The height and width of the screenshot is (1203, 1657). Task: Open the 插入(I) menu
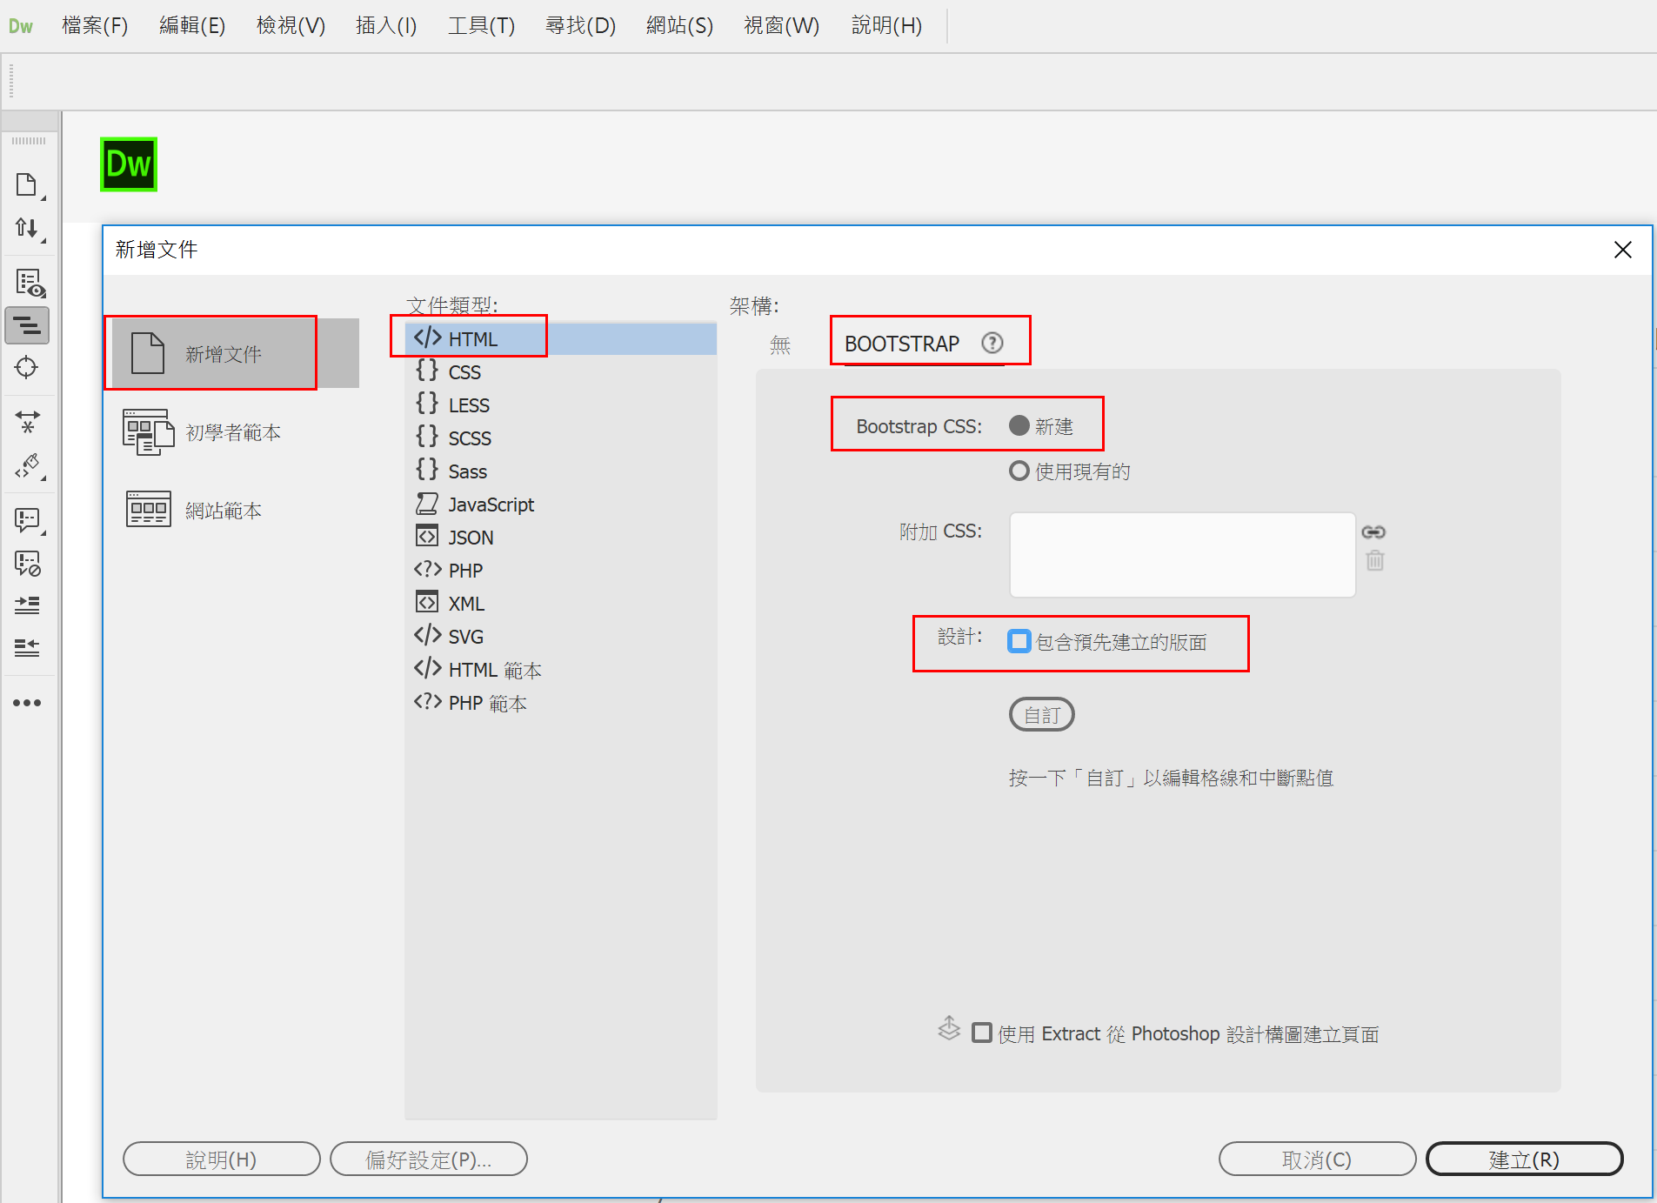click(x=386, y=26)
